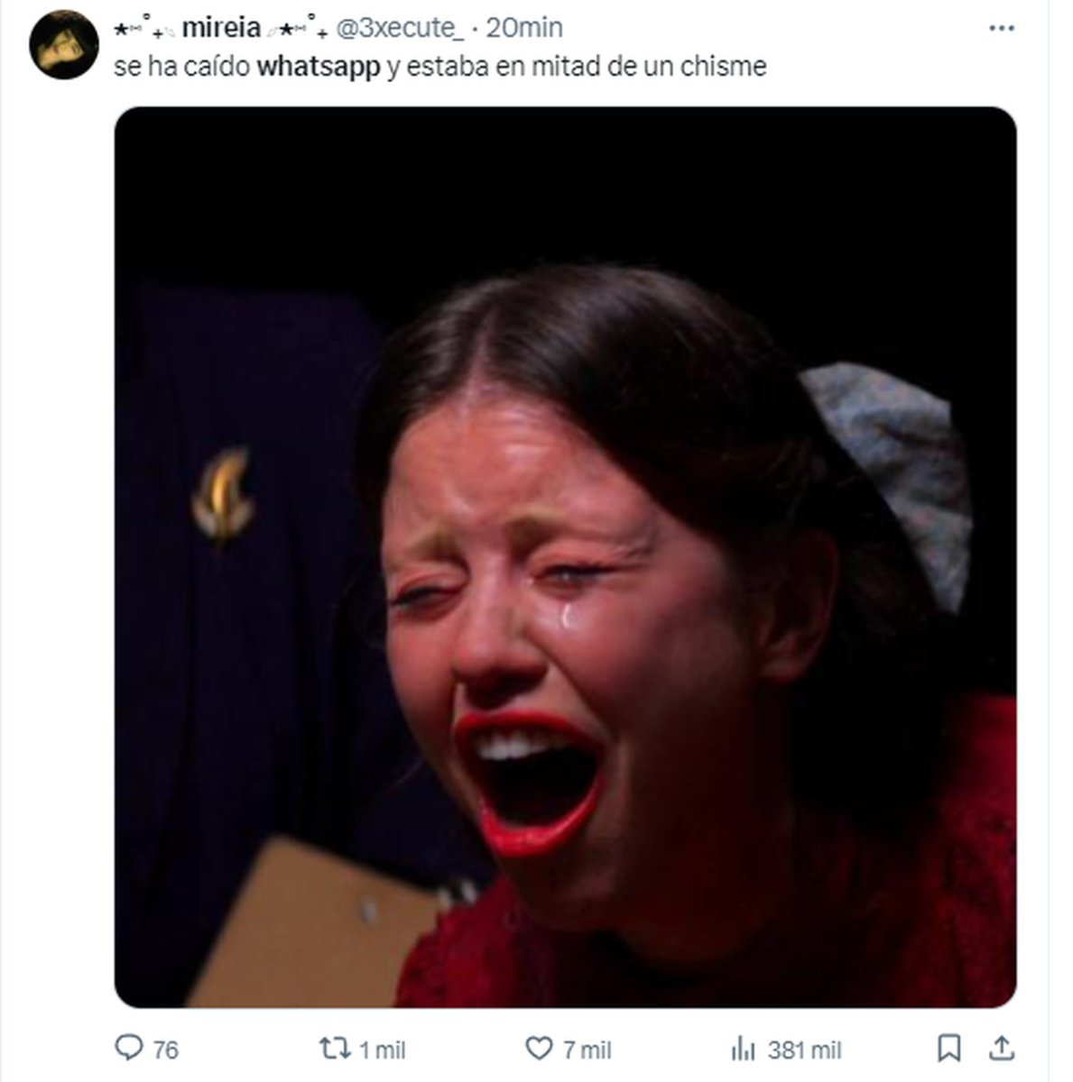The width and height of the screenshot is (1073, 1082).
Task: Click the share upload icon
Action: click(1002, 1048)
